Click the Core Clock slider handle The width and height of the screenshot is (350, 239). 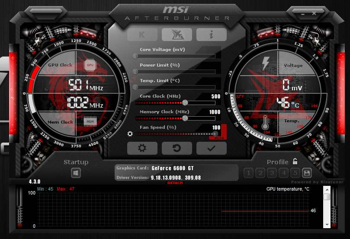coord(185,102)
